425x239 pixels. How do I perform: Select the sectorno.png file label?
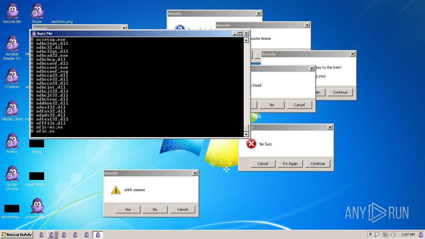pyautogui.click(x=62, y=22)
